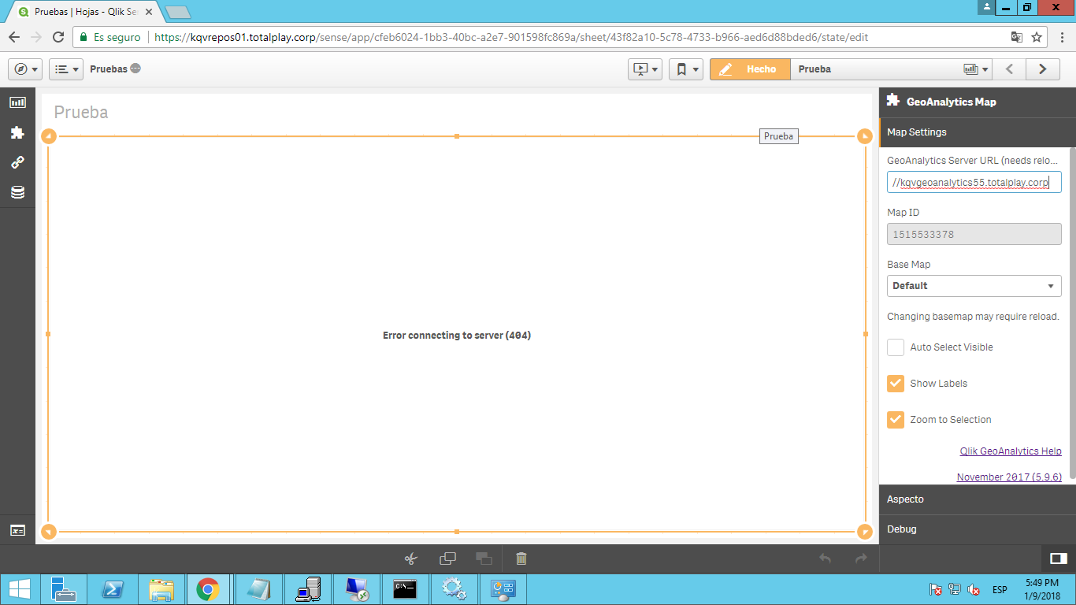The image size is (1076, 605).
Task: Expand the Aspecto section
Action: (977, 499)
